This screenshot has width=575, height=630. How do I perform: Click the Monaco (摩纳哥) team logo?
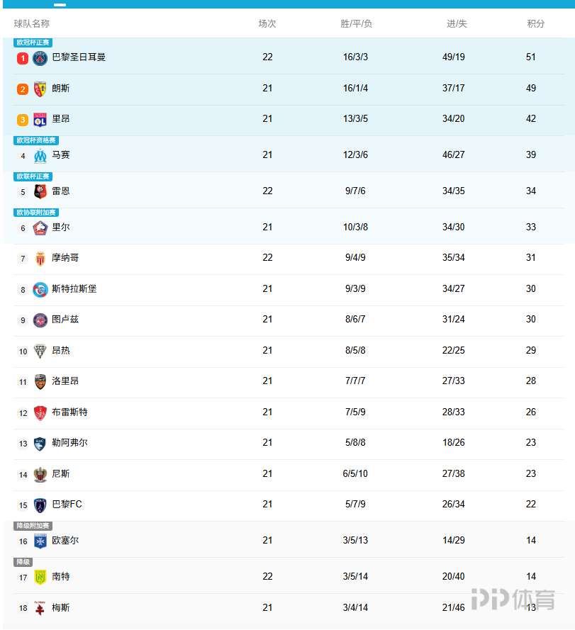pyautogui.click(x=40, y=259)
